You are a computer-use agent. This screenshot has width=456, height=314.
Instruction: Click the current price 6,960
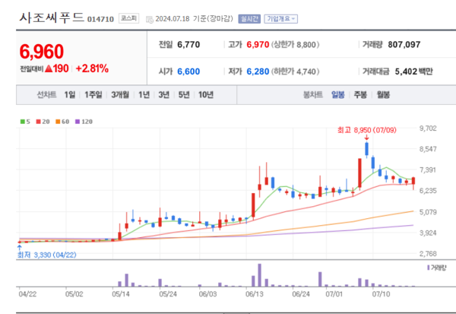tap(42, 52)
